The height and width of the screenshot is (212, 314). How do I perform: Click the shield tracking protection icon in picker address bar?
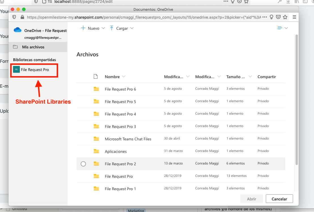(x=14, y=17)
